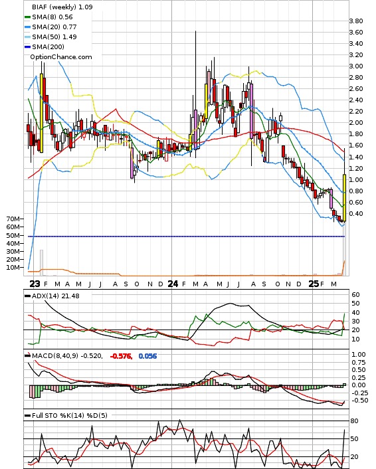Select the 23 year marker on time axis
Screen dimensions: 376x469
pos(35,284)
